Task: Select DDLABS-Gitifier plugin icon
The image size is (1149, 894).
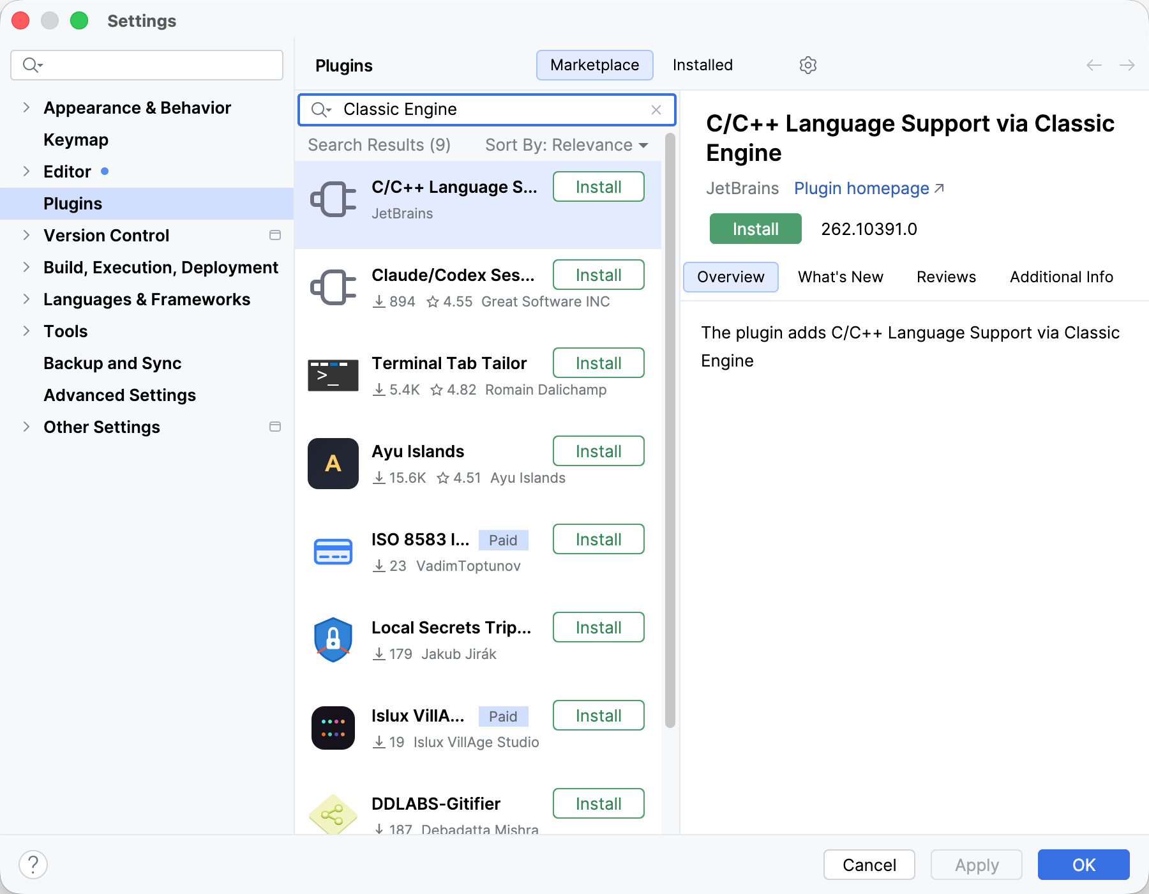Action: click(333, 815)
